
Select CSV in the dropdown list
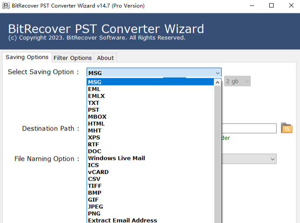pos(150,179)
